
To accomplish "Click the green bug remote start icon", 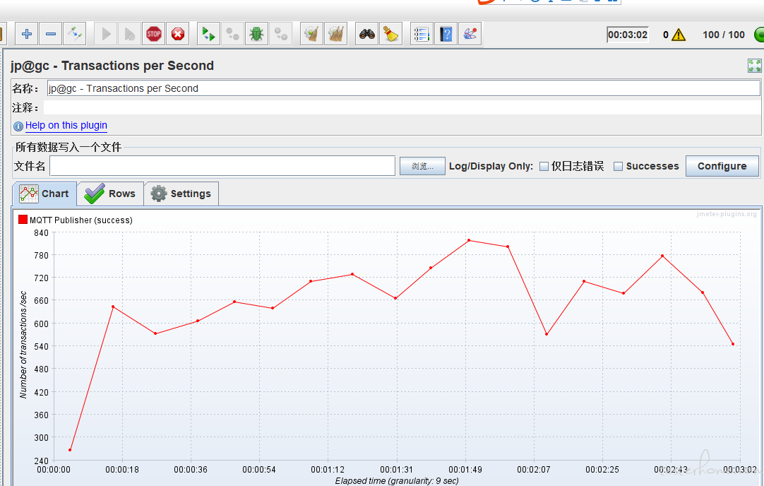I will tap(256, 34).
